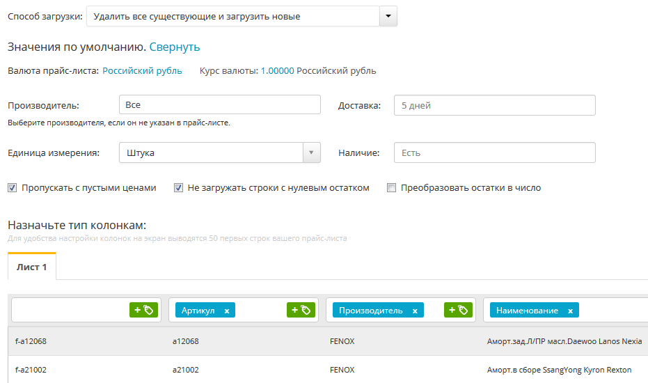Expand the Единица измерения dropdown
Image resolution: width=648 pixels, height=383 pixels.
coord(311,153)
